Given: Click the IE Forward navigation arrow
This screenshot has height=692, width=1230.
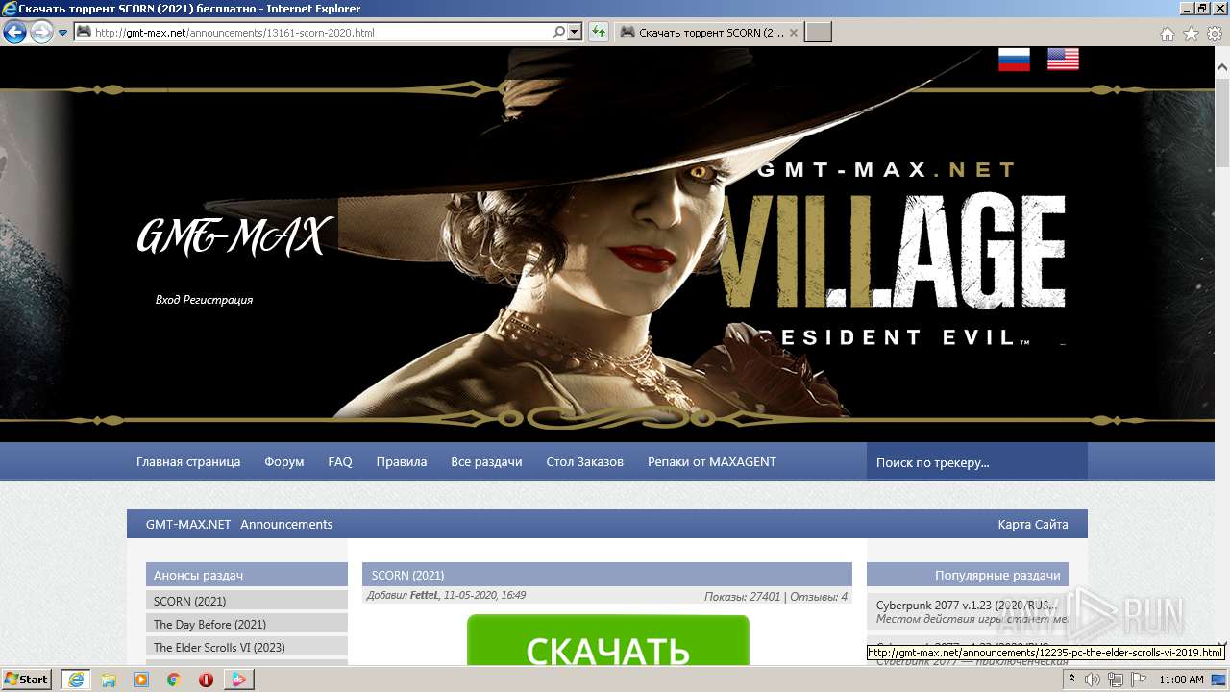Looking at the screenshot, I should (x=41, y=32).
